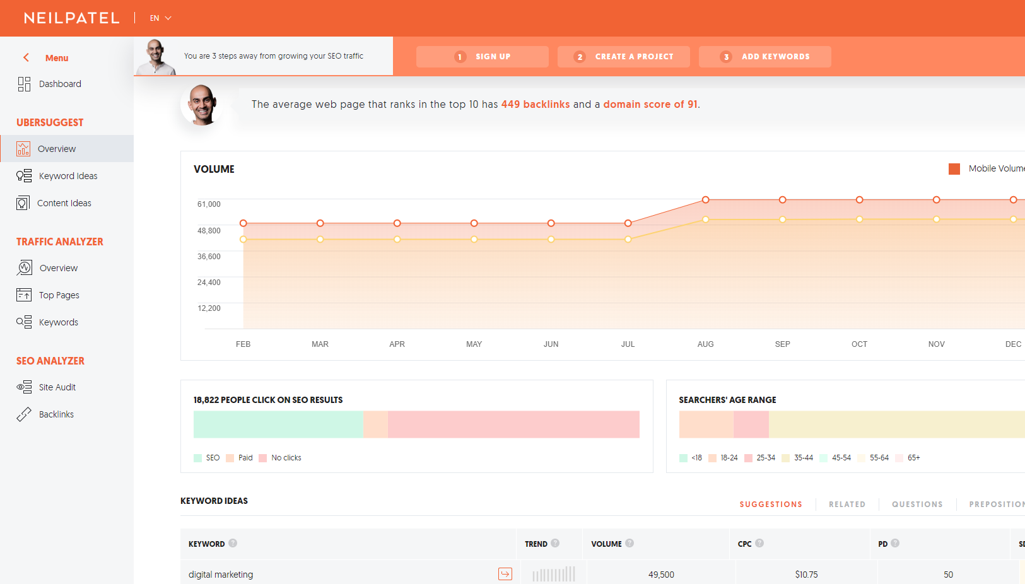Open Traffic Analyzer Keywords icon
1025x584 pixels.
[x=24, y=322]
